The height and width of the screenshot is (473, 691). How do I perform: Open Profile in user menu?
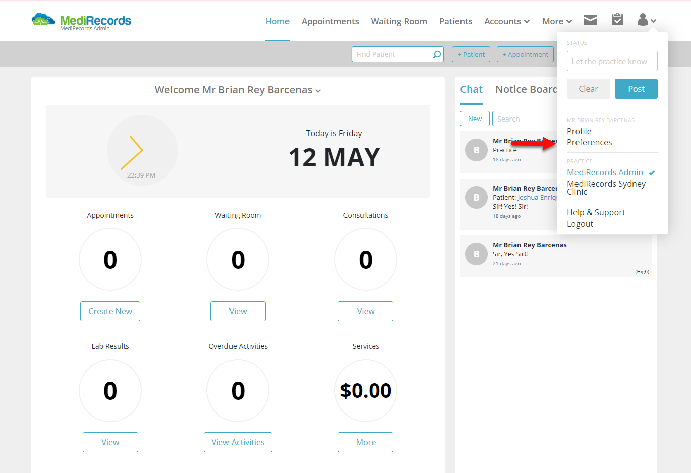(579, 131)
